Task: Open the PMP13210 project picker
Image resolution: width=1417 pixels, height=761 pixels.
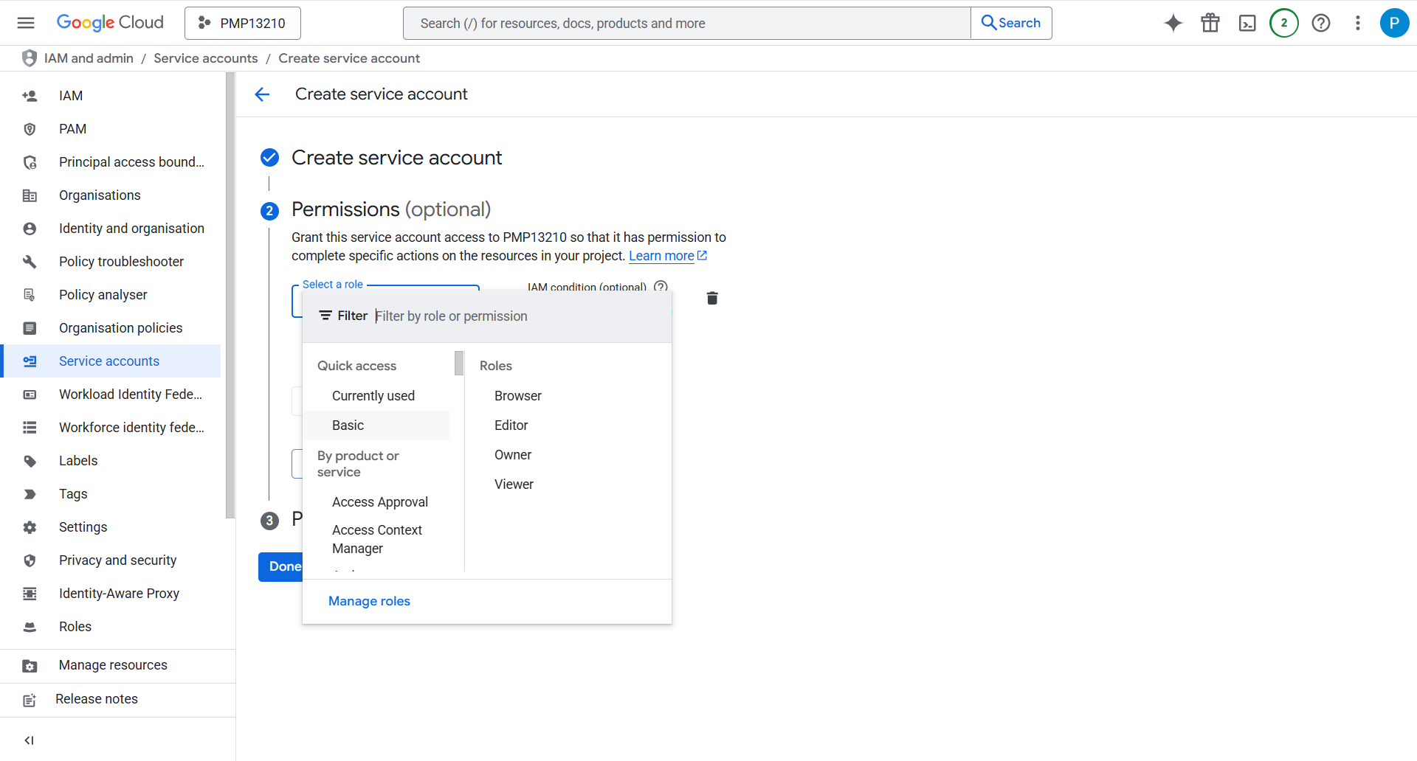Action: coord(243,23)
